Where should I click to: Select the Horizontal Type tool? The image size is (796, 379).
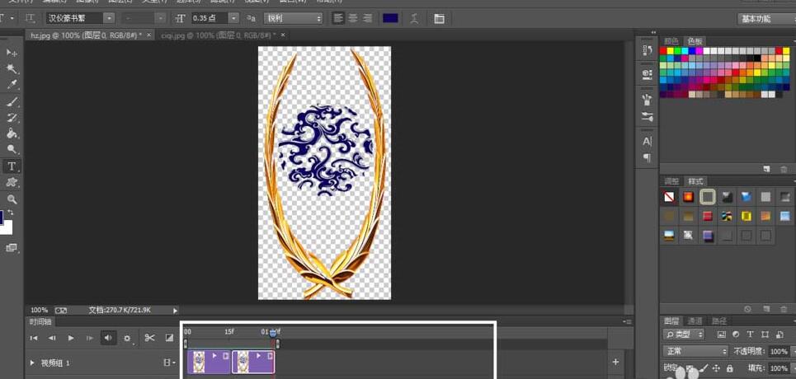(x=12, y=166)
